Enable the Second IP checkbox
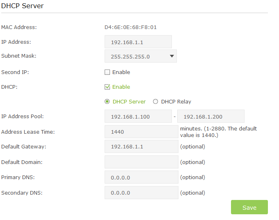The width and height of the screenshot is (279, 220). (107, 72)
